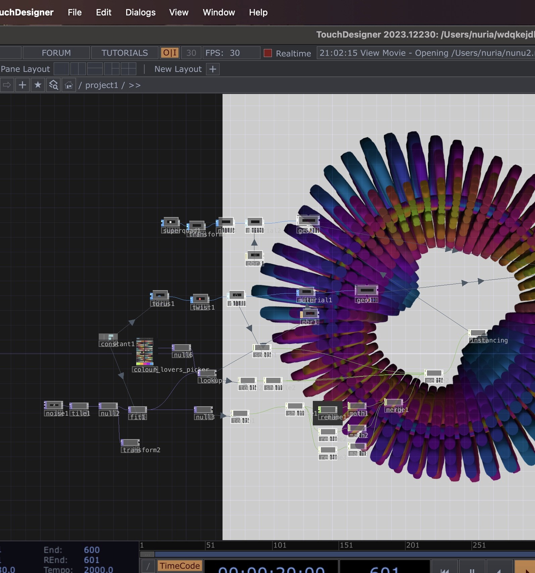Select the single pane layout icon
The image size is (535, 573).
coord(61,69)
